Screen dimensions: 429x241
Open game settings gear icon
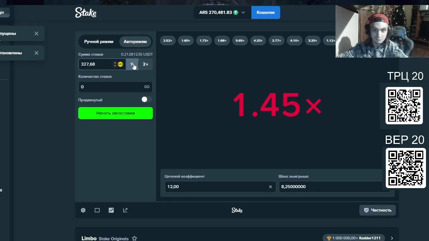(x=83, y=210)
